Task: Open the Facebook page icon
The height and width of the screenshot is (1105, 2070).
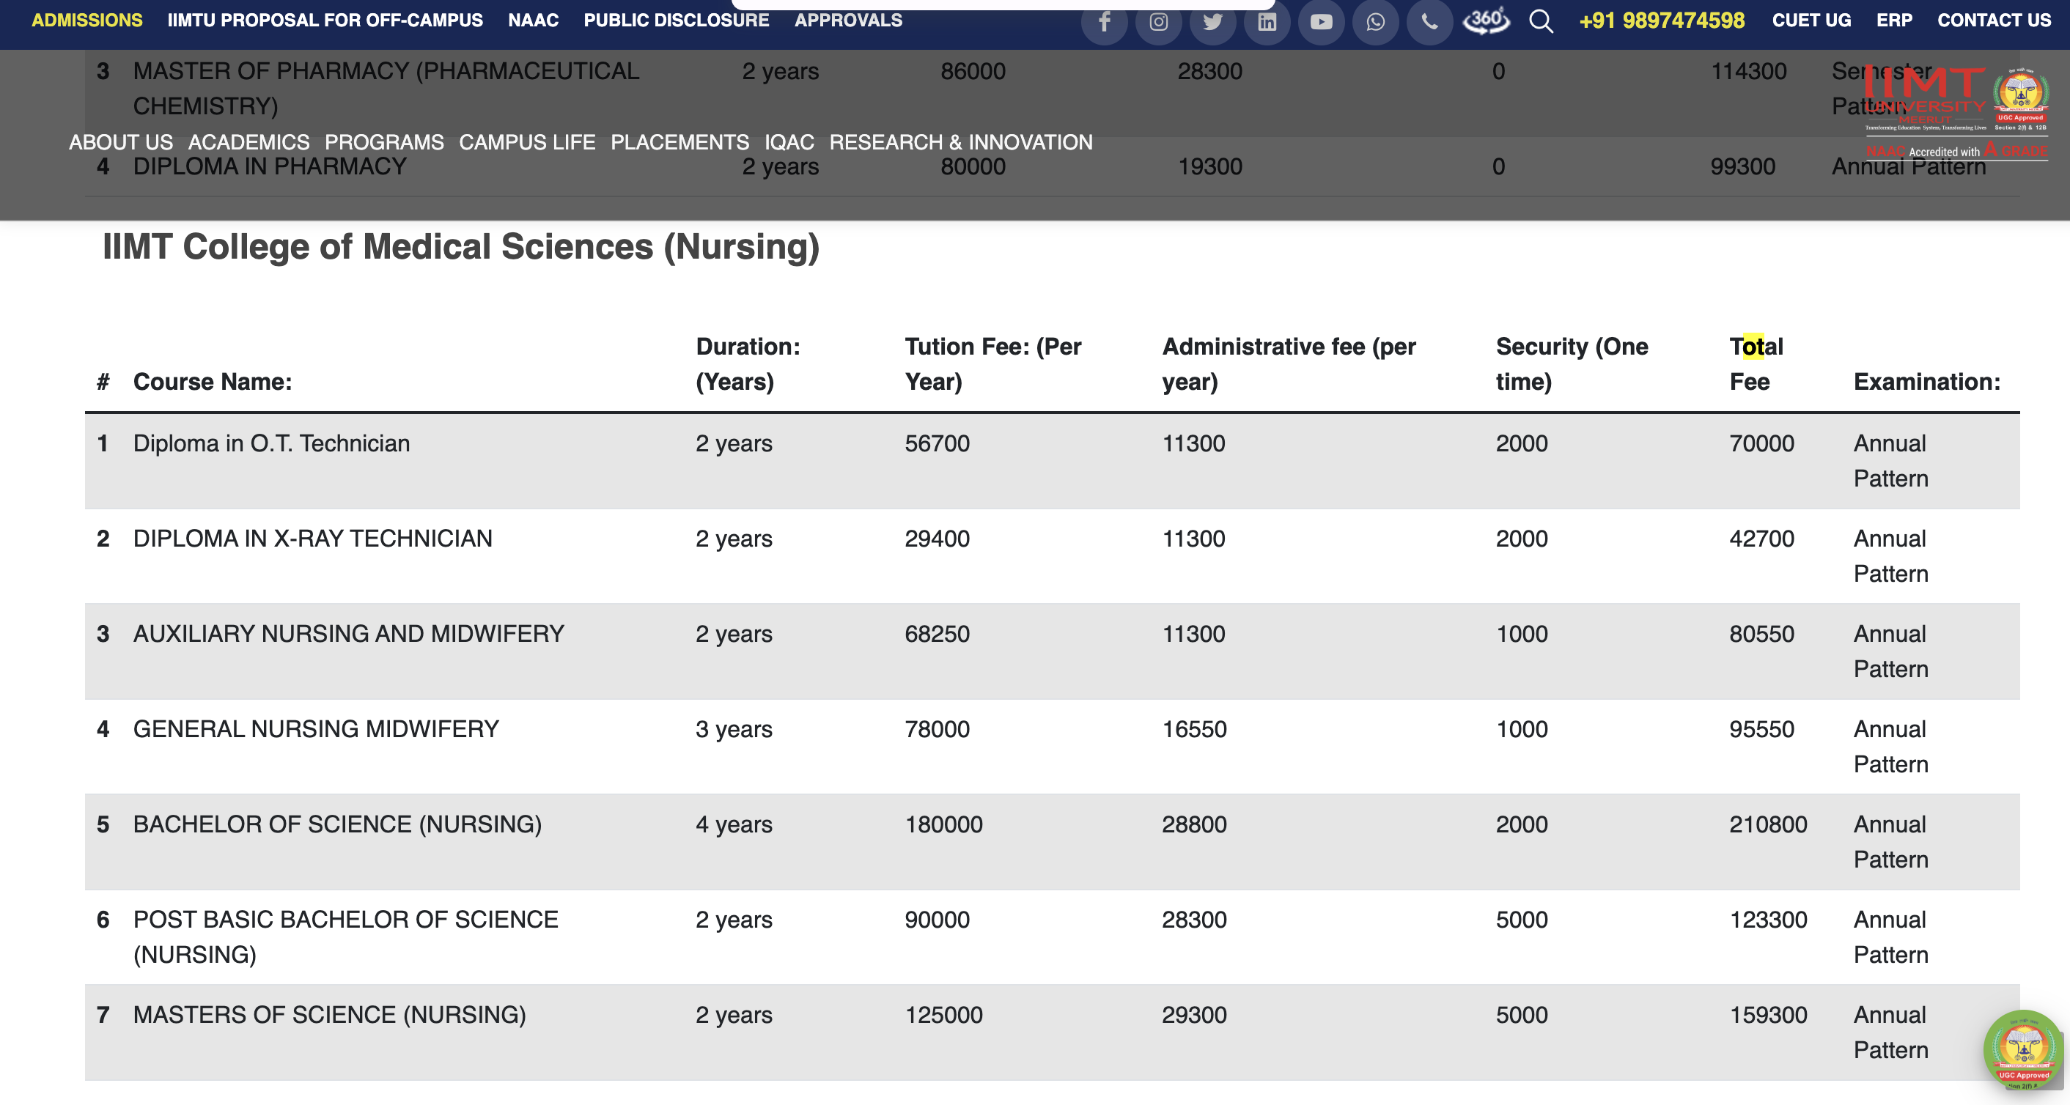Action: [1105, 22]
